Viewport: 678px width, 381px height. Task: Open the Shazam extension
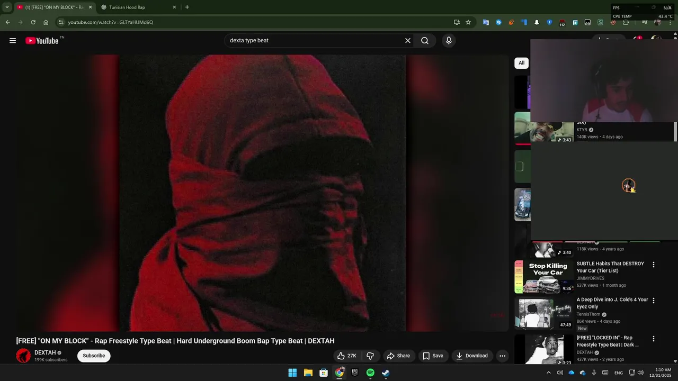498,22
